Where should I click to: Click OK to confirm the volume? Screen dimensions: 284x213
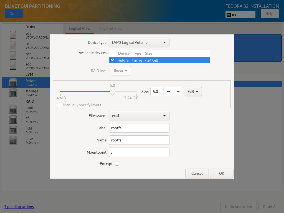click(221, 173)
